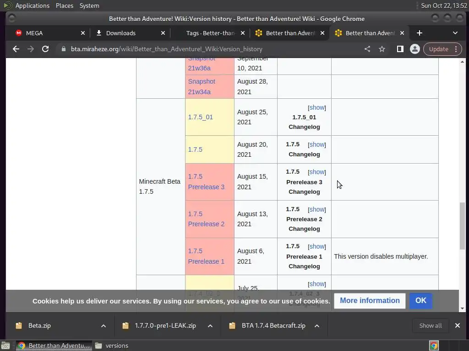The width and height of the screenshot is (469, 351).
Task: Switch to the Downloads tab
Action: (x=129, y=33)
